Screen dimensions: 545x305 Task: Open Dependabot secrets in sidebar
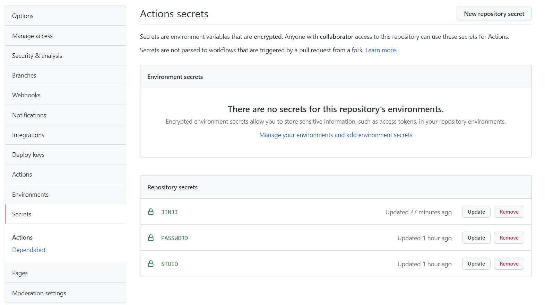point(29,250)
